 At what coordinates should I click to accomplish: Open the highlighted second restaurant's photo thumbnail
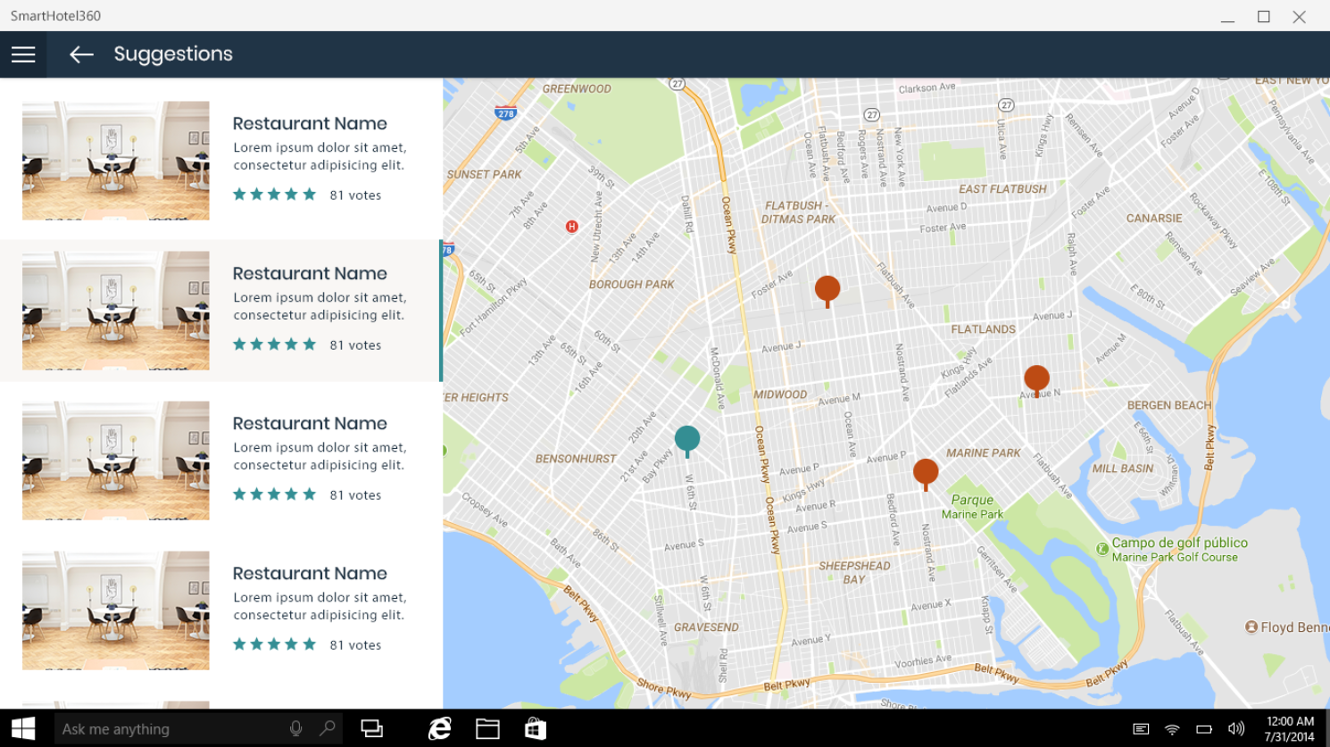[x=116, y=311]
